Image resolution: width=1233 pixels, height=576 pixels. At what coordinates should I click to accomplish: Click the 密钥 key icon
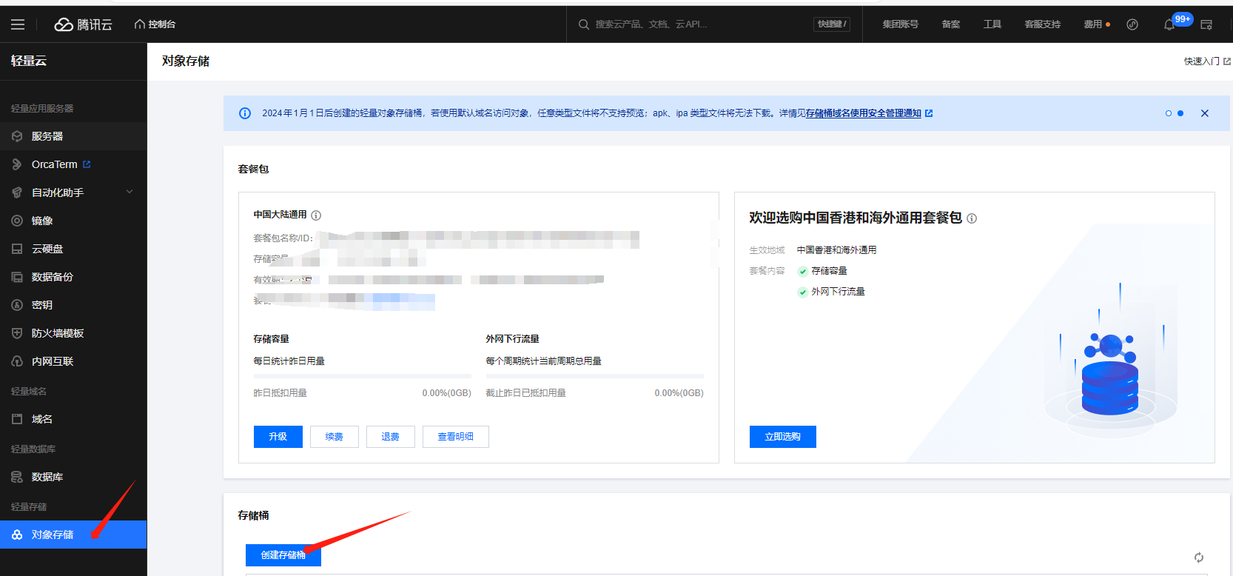17,305
